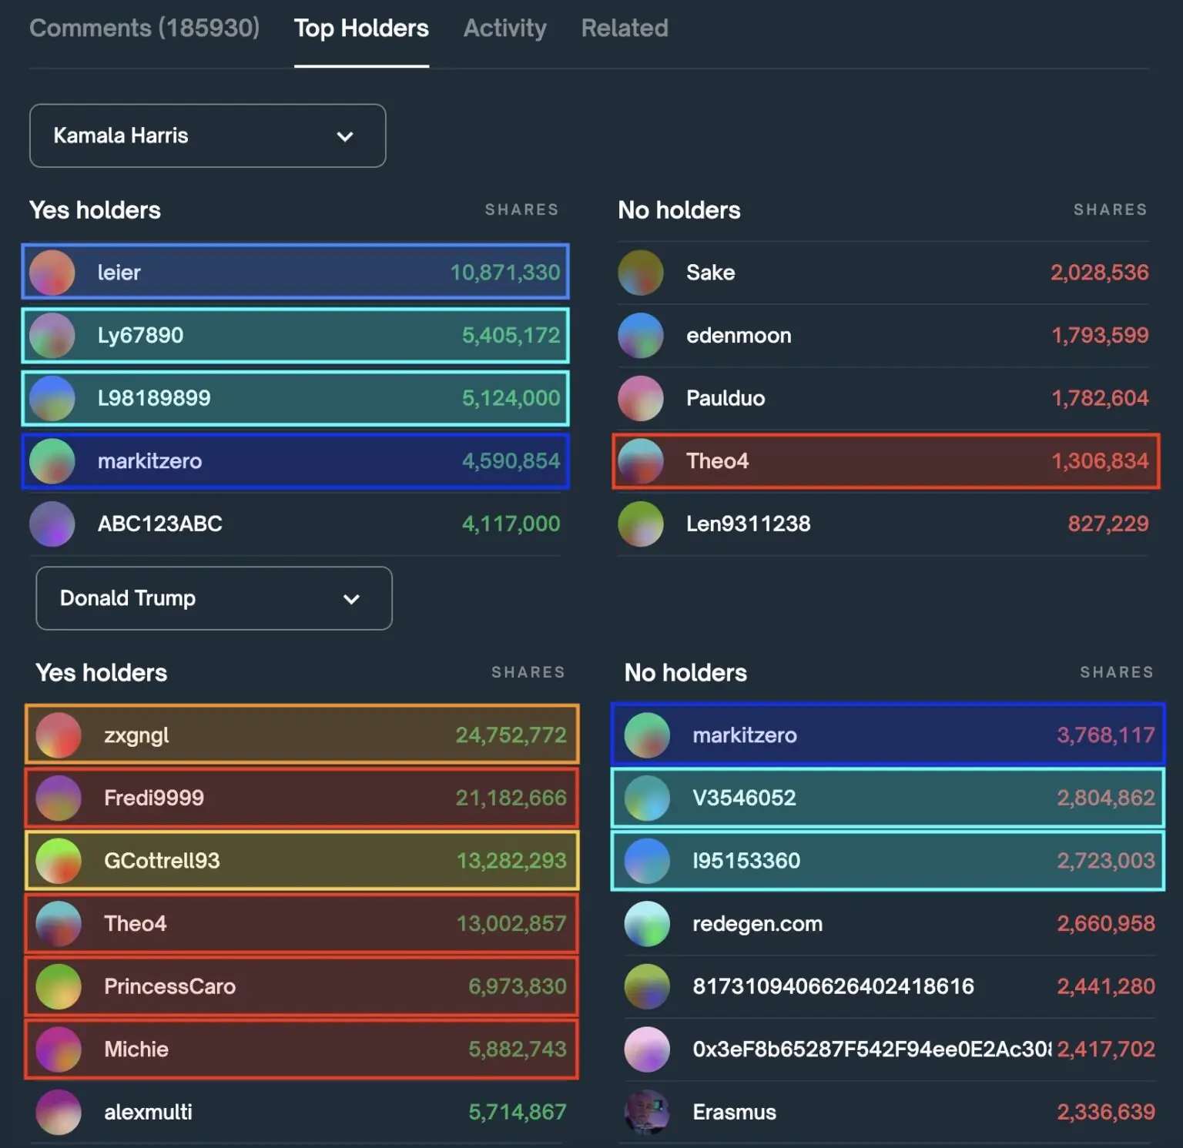Open the Comments (185930) tab
1183x1148 pixels.
[x=144, y=28]
